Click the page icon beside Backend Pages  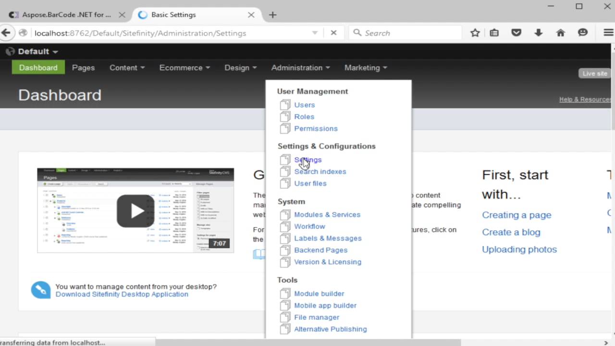tap(285, 250)
